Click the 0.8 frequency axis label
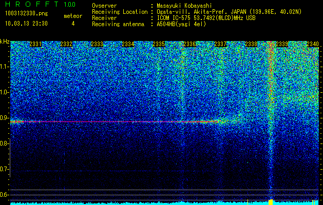Image resolution: width=323 pixels, height=205 pixels. click(x=4, y=143)
